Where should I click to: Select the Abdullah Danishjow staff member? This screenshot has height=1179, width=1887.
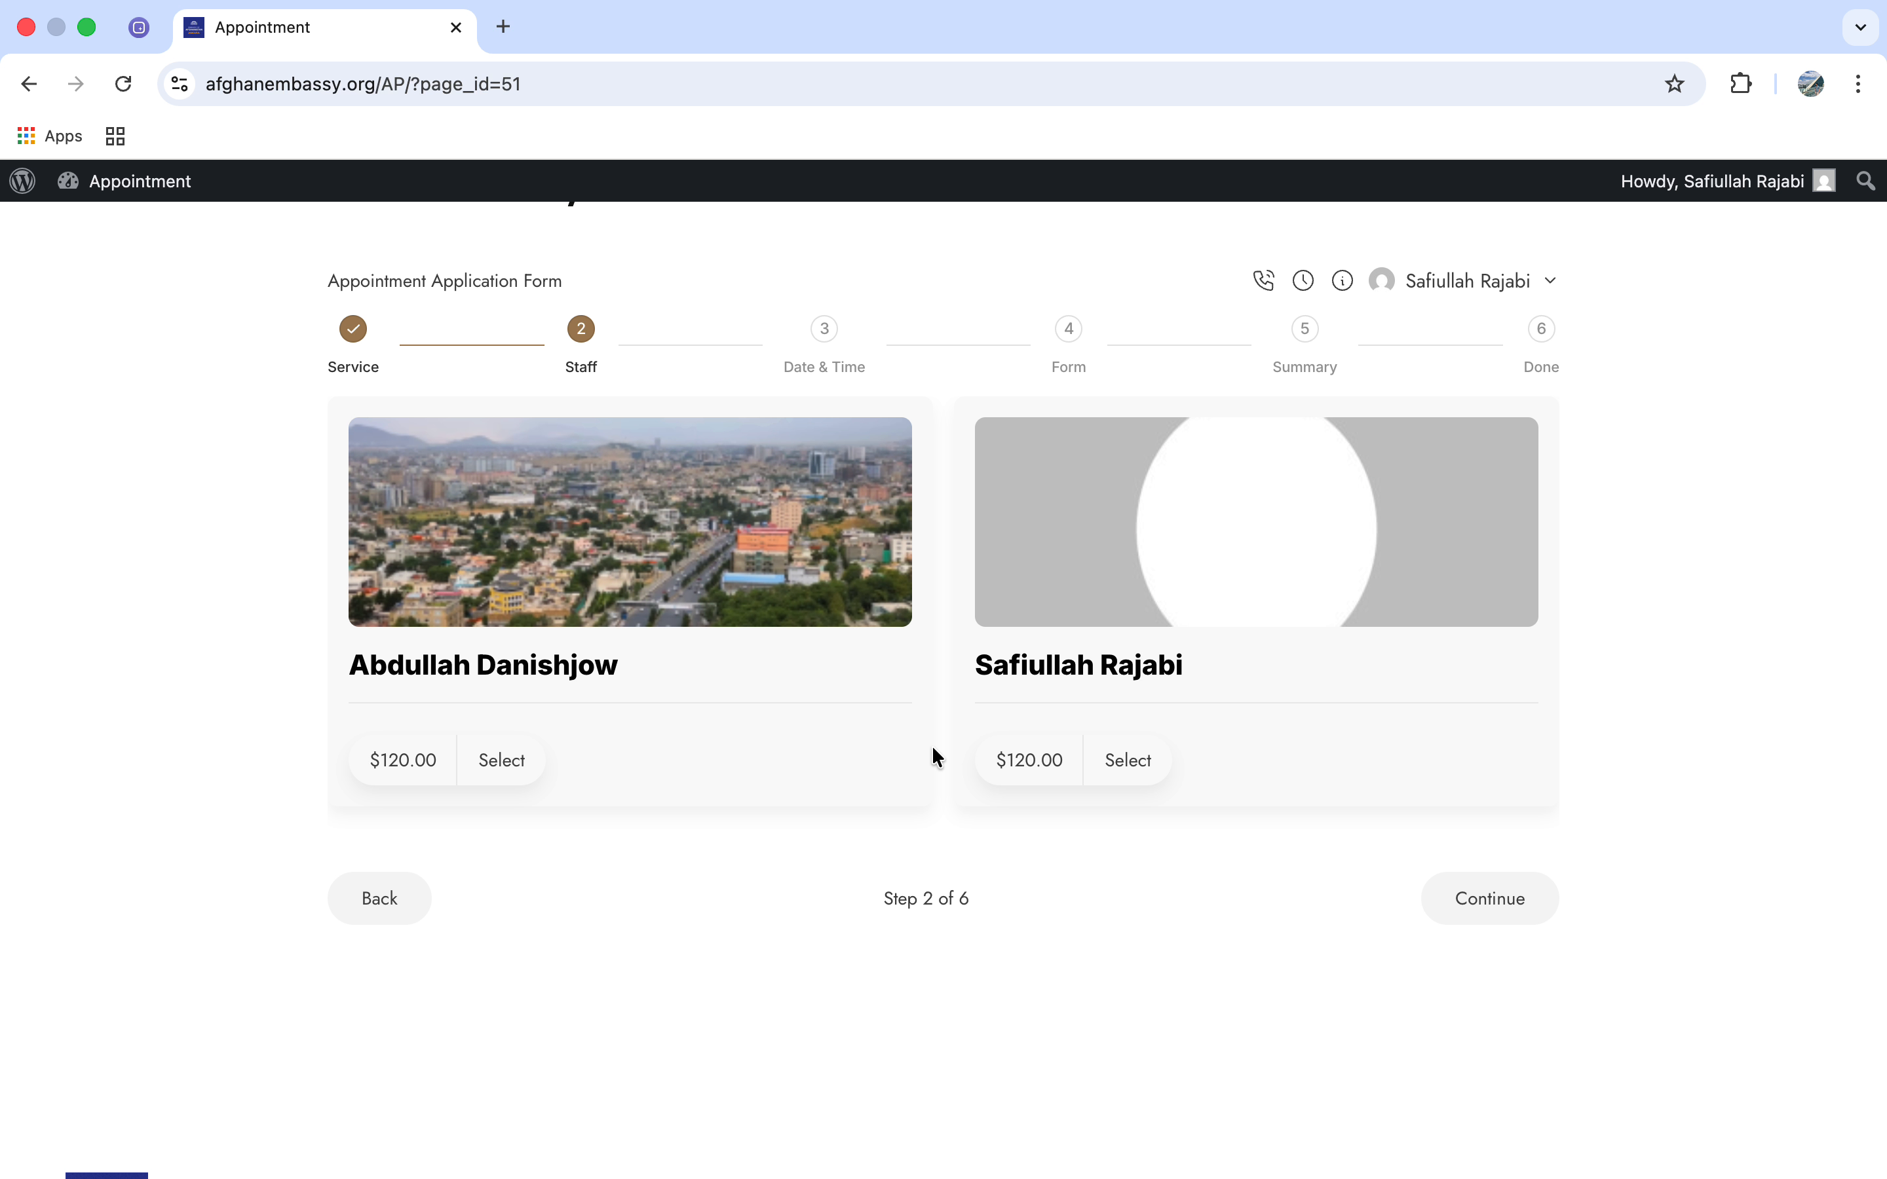pyautogui.click(x=501, y=760)
